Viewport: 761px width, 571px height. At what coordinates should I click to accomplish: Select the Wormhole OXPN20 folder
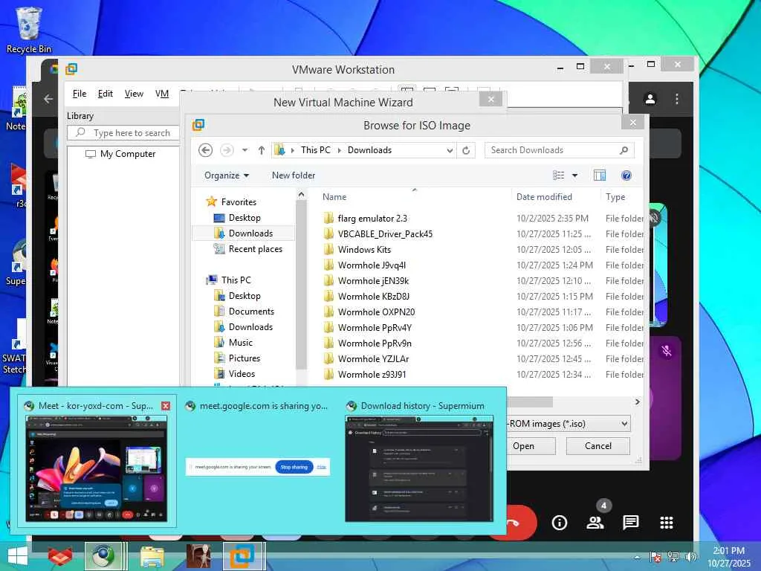(x=369, y=312)
